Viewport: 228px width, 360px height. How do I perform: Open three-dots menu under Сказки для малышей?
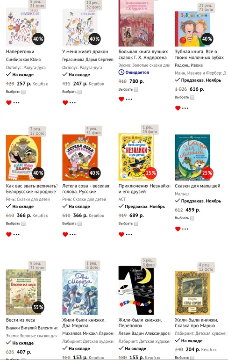pos(185,229)
